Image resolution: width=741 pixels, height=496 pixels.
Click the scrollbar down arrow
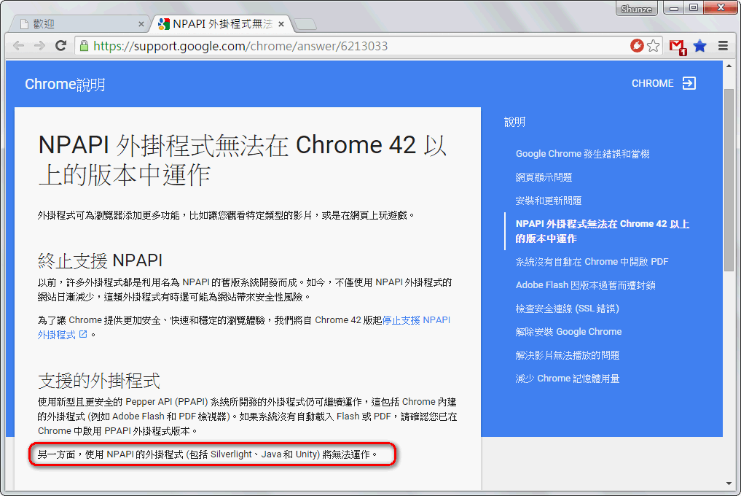[x=729, y=484]
